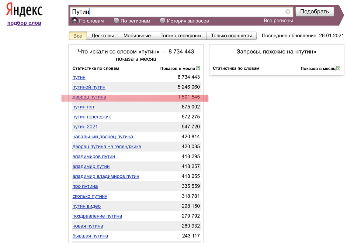Image resolution: width=347 pixels, height=243 pixels.
Task: Click the impressions value '675 002'
Action: 191,107
